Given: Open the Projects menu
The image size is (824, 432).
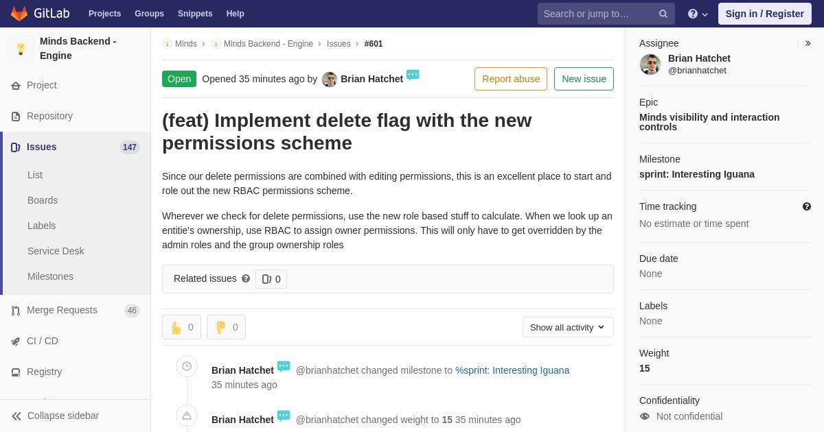Looking at the screenshot, I should (x=104, y=14).
